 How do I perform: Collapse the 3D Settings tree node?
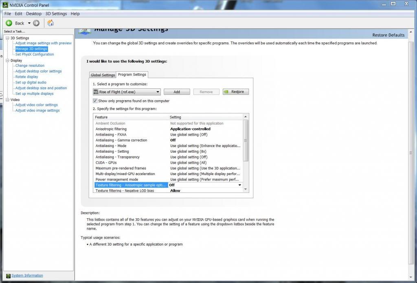(7, 38)
